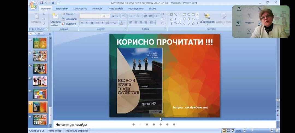Toggle normal view in status bar
This screenshot has width=295, height=133.
224,131
